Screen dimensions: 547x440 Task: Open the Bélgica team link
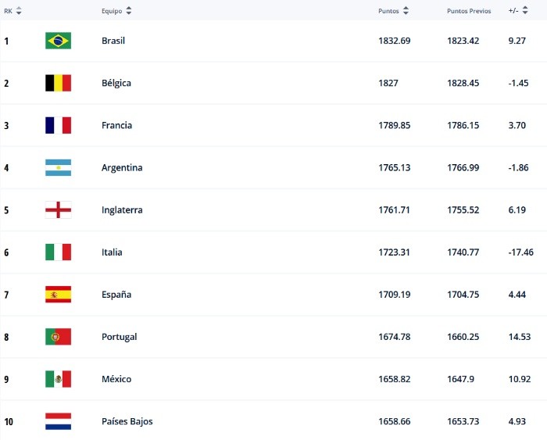pos(116,83)
